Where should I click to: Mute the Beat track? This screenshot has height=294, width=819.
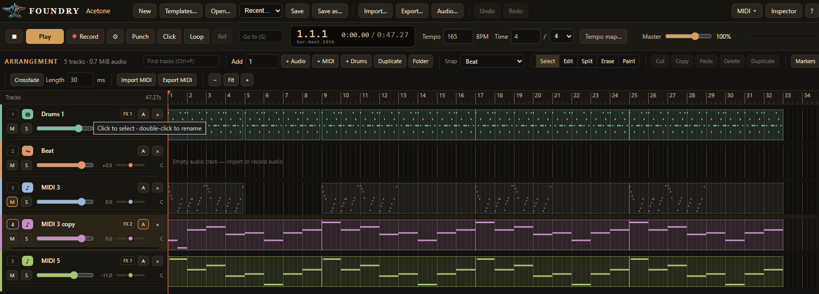[x=12, y=165]
